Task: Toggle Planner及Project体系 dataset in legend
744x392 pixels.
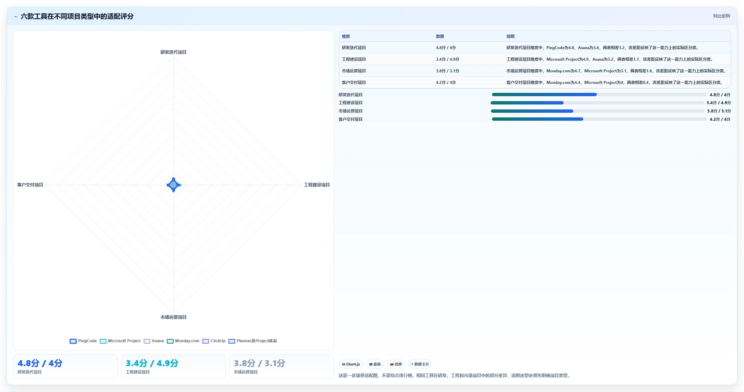Action: click(253, 341)
